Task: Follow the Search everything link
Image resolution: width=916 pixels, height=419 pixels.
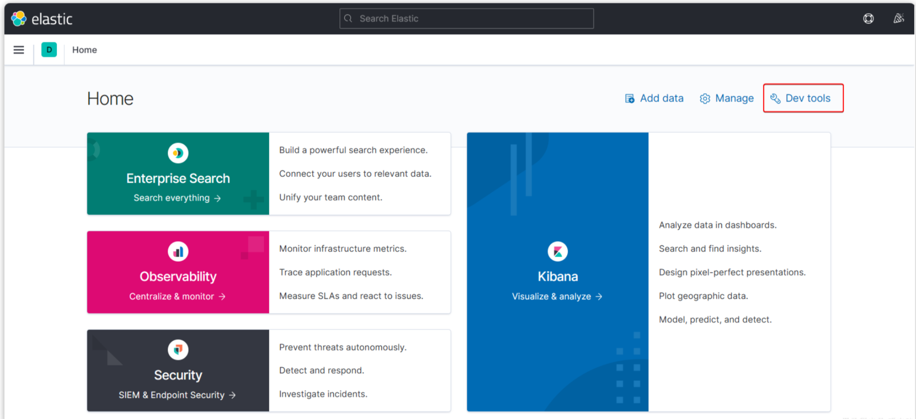Action: pyautogui.click(x=177, y=198)
